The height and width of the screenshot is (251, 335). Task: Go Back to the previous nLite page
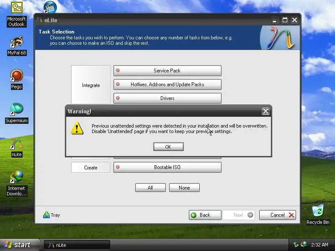point(205,215)
